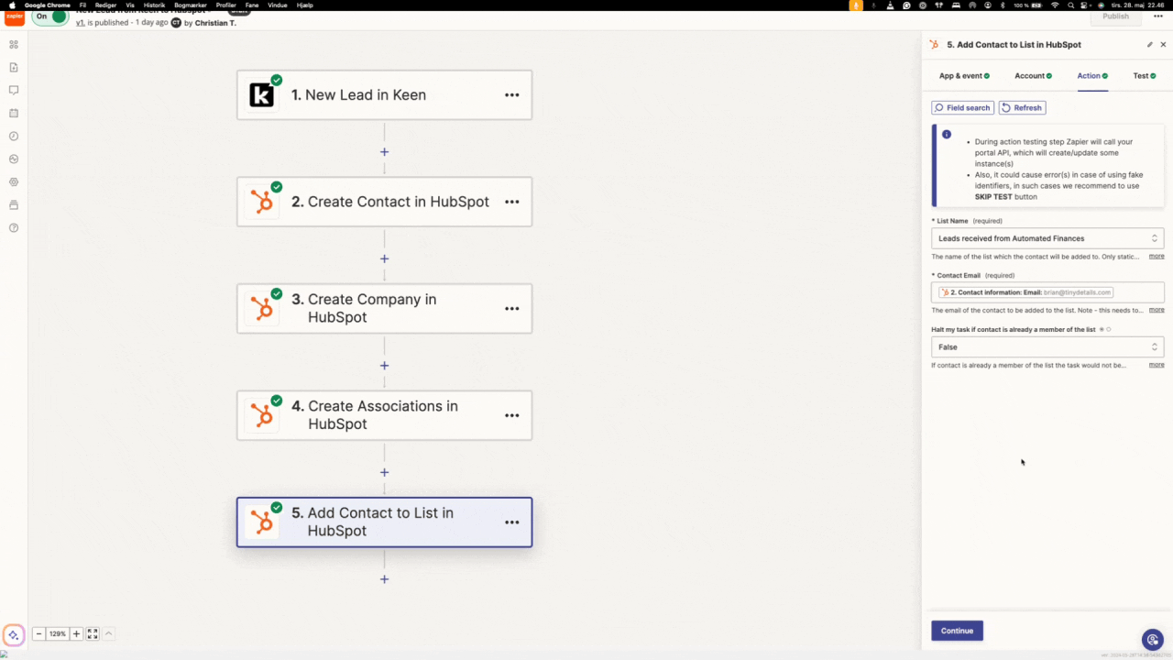This screenshot has width=1173, height=660.
Task: Open the apps grid icon in left sidebar
Action: [x=14, y=44]
